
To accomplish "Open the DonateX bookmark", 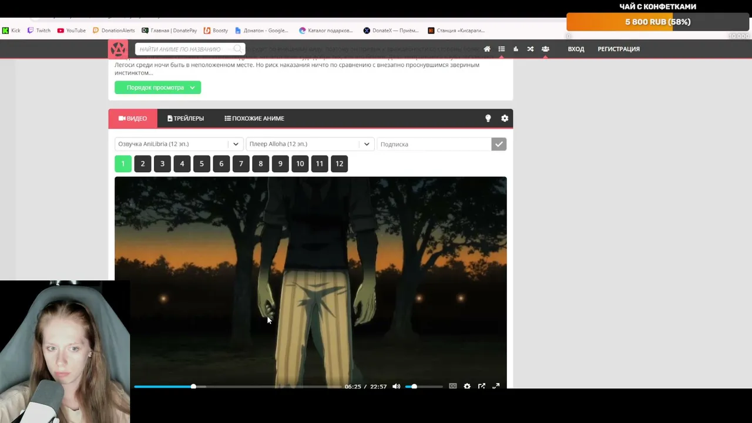I will pos(390,31).
